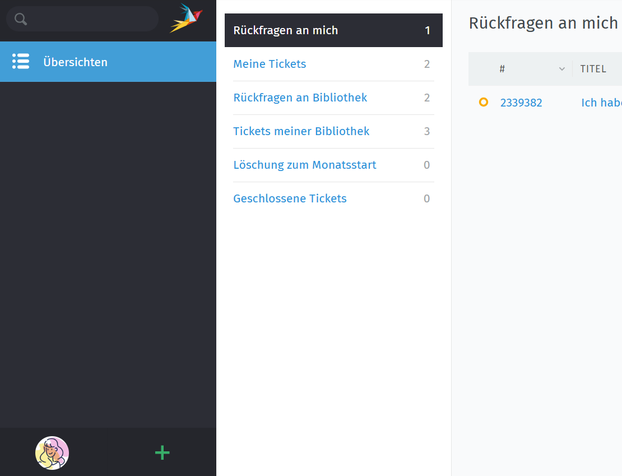View the Geschlossene Tickets overview
The image size is (622, 476).
(290, 198)
